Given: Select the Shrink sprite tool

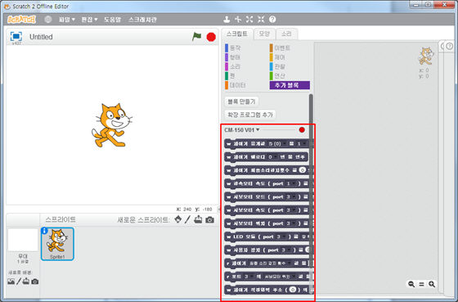Looking at the screenshot, I should [x=261, y=20].
